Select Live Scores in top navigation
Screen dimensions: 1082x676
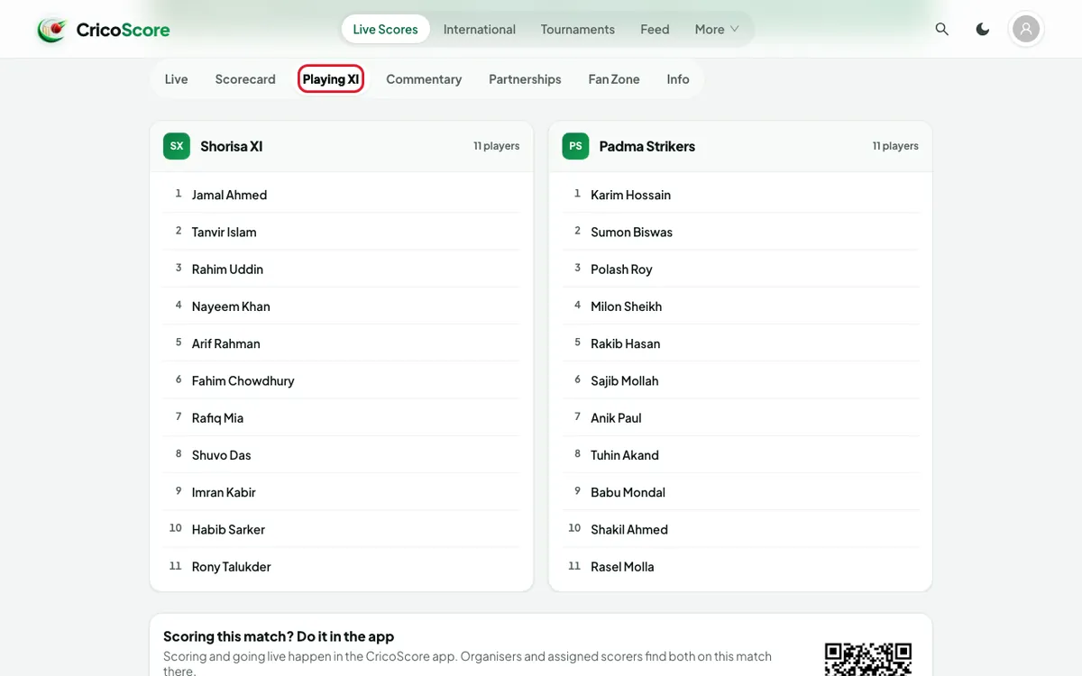pyautogui.click(x=386, y=30)
